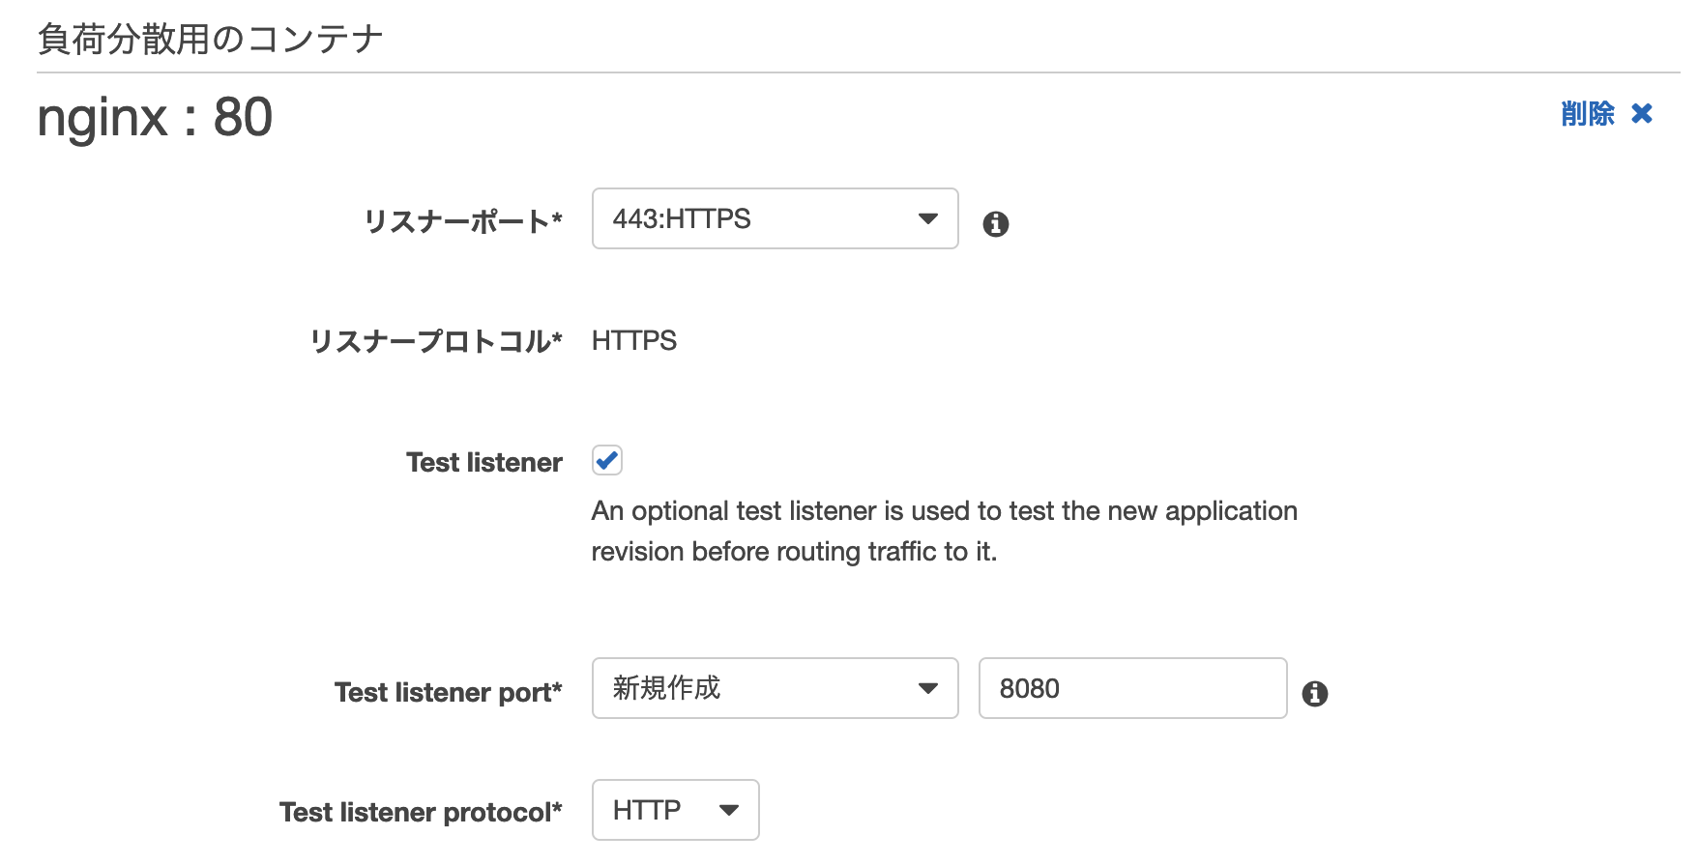Click the "nginx : 80" container heading
The width and height of the screenshot is (1698, 864).
point(155,118)
